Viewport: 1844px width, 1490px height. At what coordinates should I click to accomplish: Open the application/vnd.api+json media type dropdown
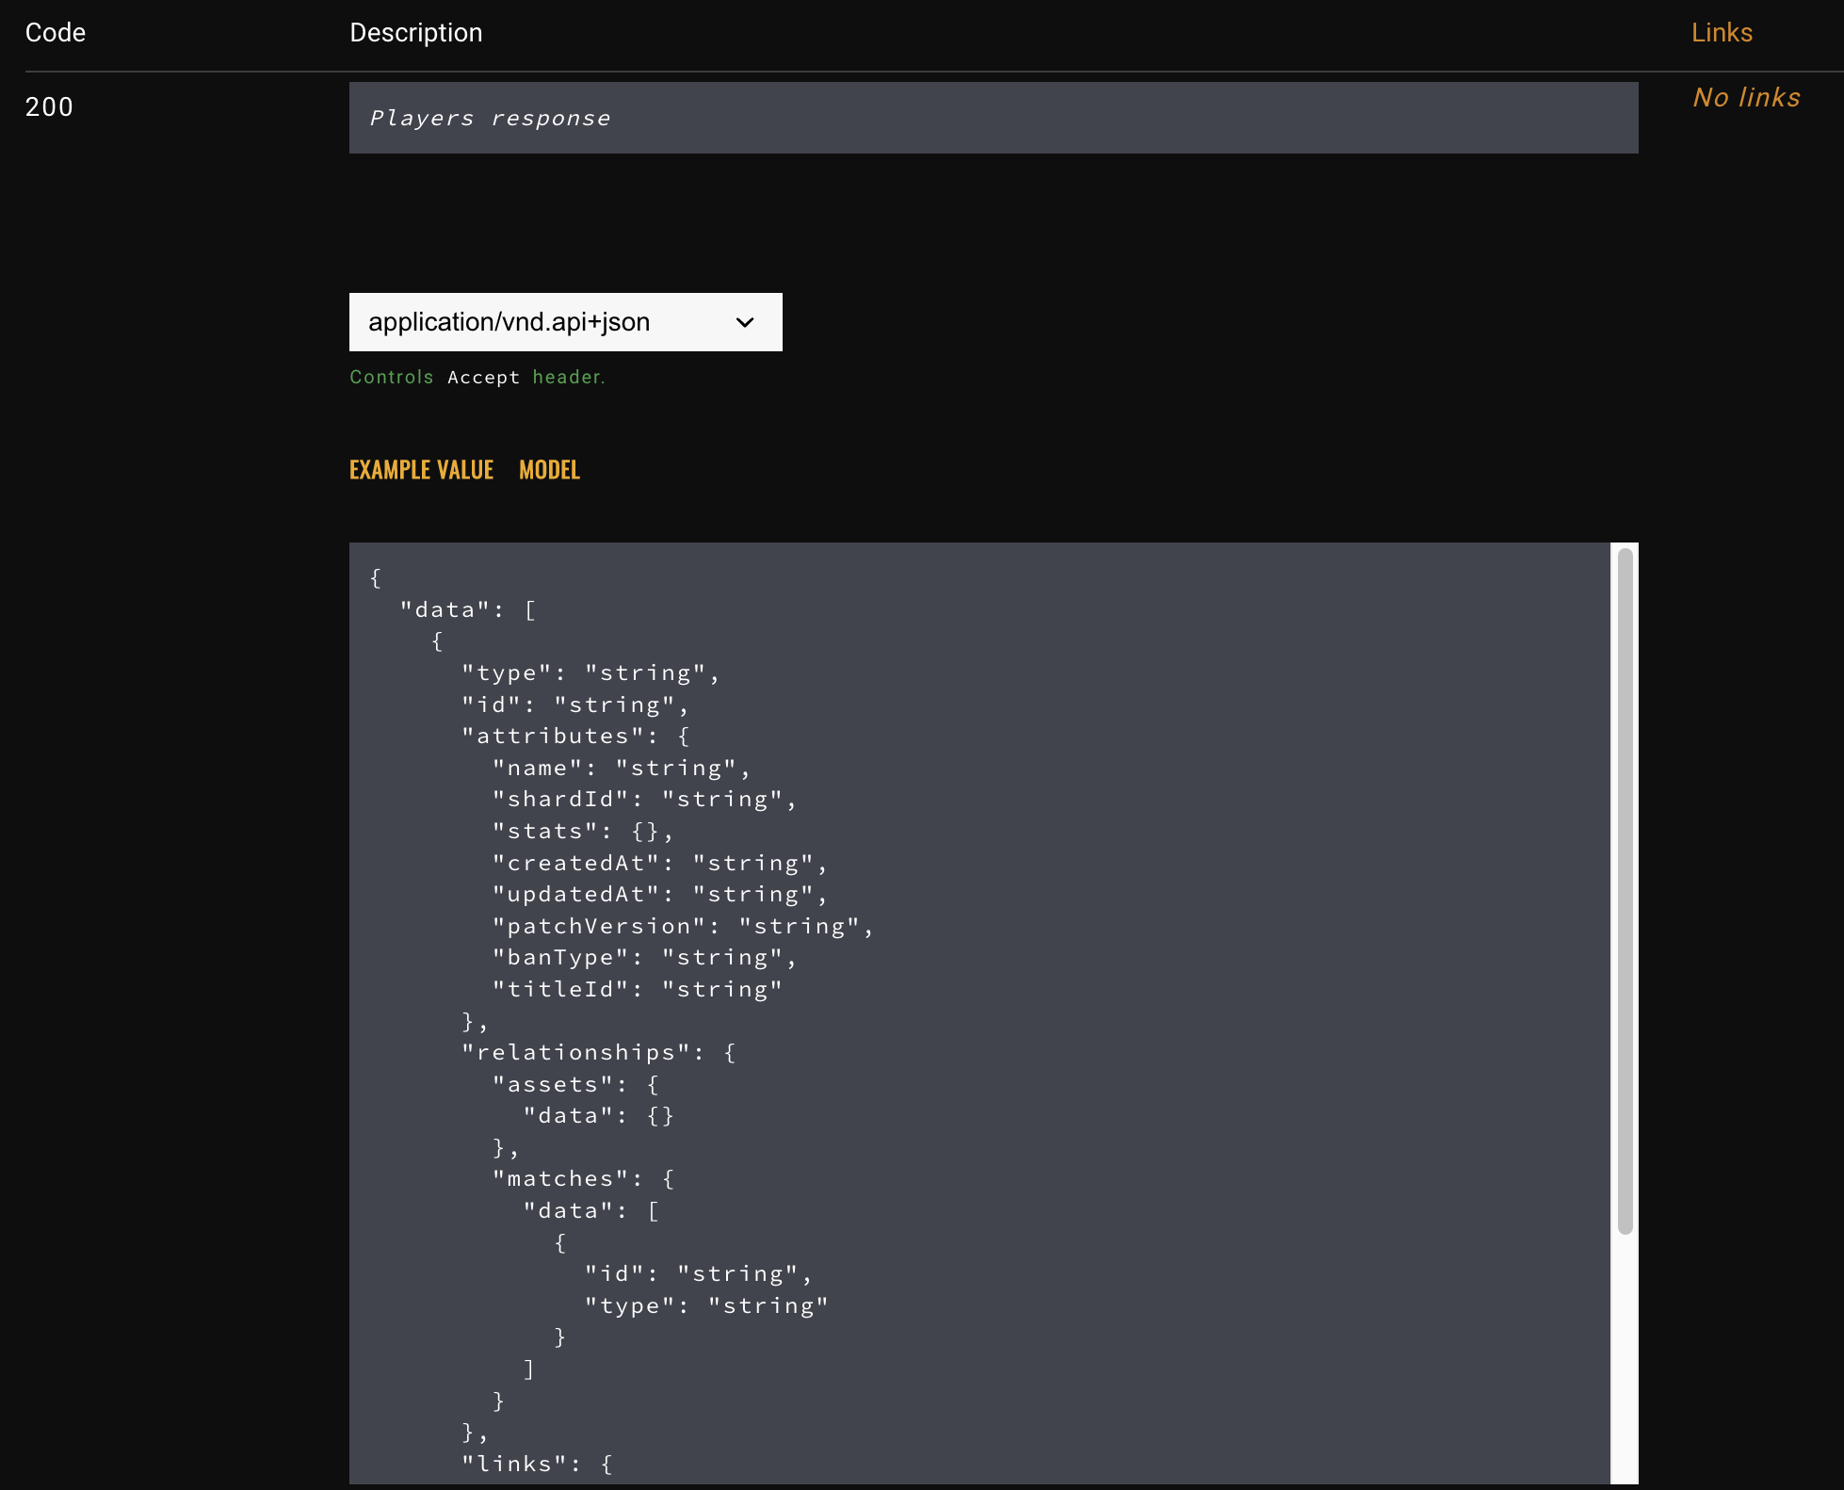click(x=565, y=322)
